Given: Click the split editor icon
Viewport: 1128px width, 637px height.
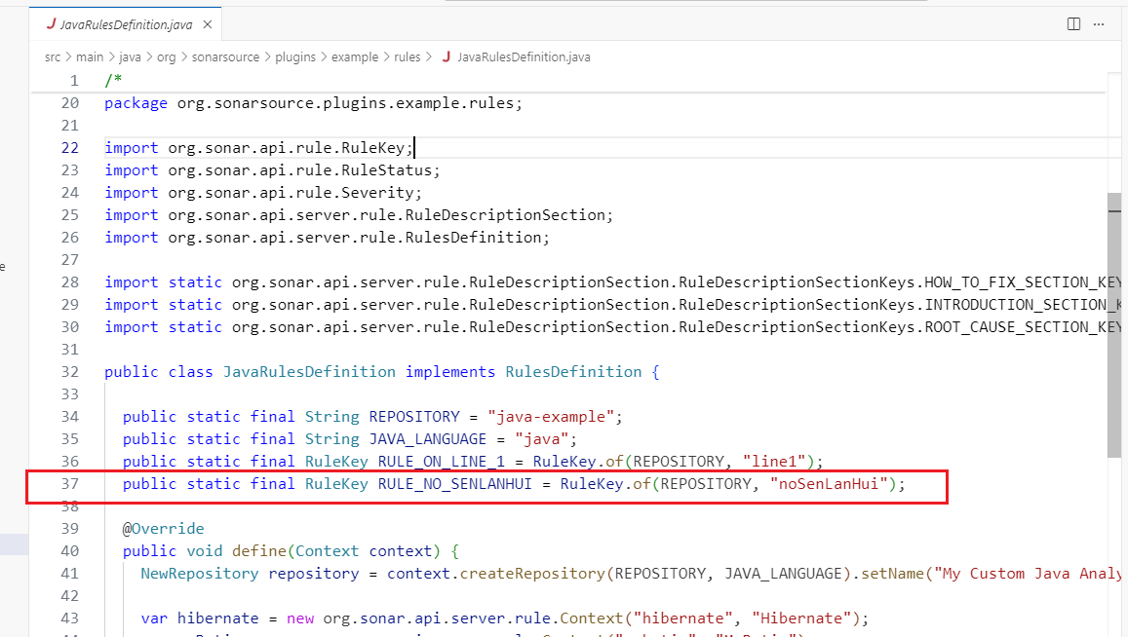Looking at the screenshot, I should 1073,22.
